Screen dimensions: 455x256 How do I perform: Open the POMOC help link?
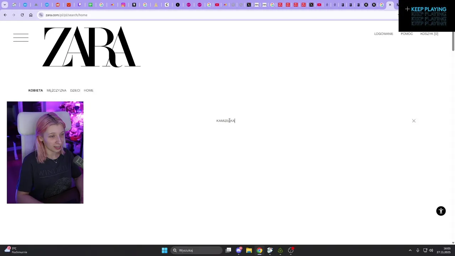pyautogui.click(x=407, y=34)
